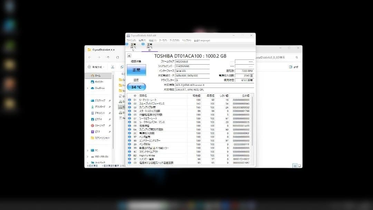Expand PC node in Explorer sidebar
This screenshot has height=210, width=373.
pyautogui.click(x=87, y=150)
